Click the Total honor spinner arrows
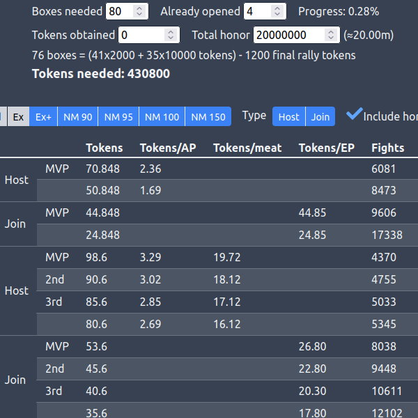Viewport: 418px width, 418px height. [332, 35]
